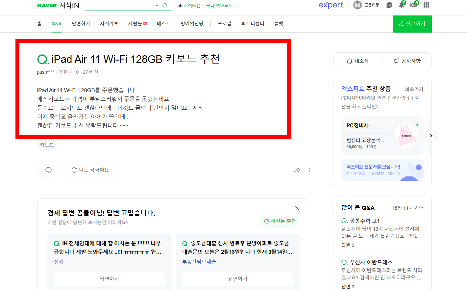The width and height of the screenshot is (467, 290).
Task: Click the 전세 category link
Action: (59, 262)
